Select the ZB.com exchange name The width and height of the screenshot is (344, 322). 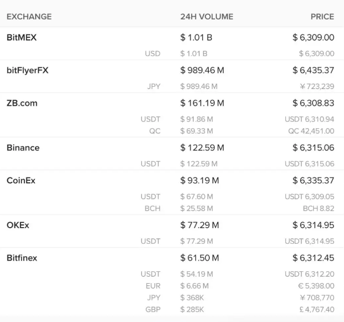[x=22, y=103]
